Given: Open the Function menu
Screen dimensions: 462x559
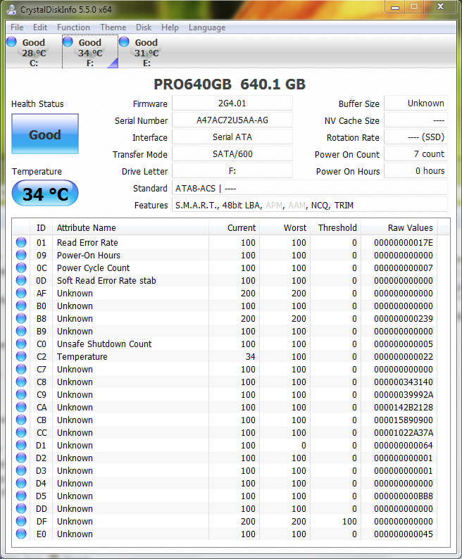Looking at the screenshot, I should pyautogui.click(x=73, y=27).
